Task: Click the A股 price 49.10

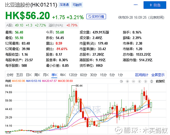Action: click(19, 25)
